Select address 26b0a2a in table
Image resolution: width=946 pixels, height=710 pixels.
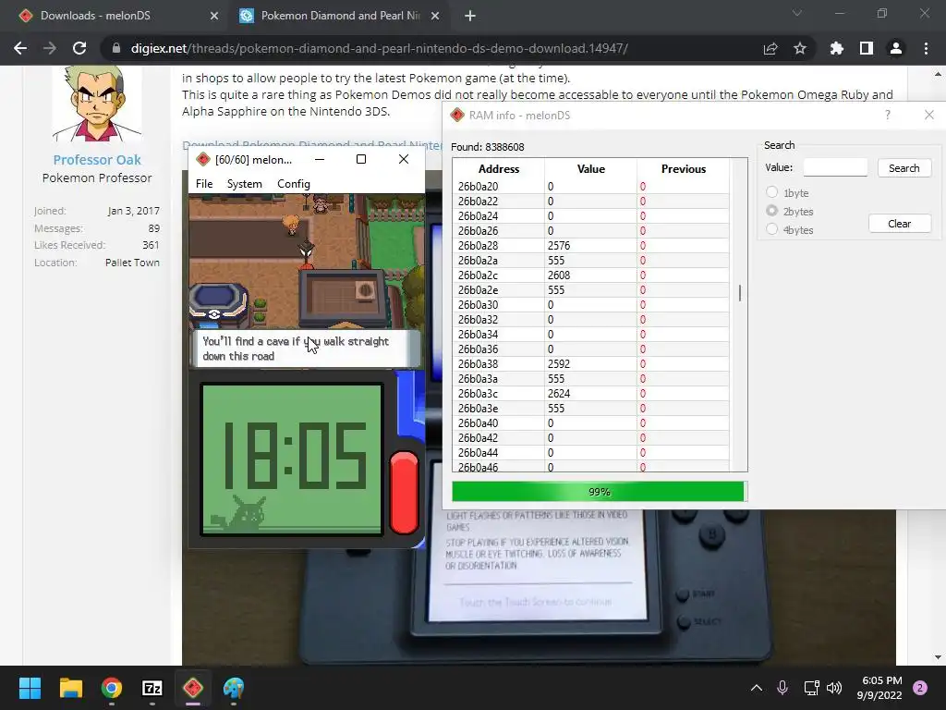[x=498, y=260]
